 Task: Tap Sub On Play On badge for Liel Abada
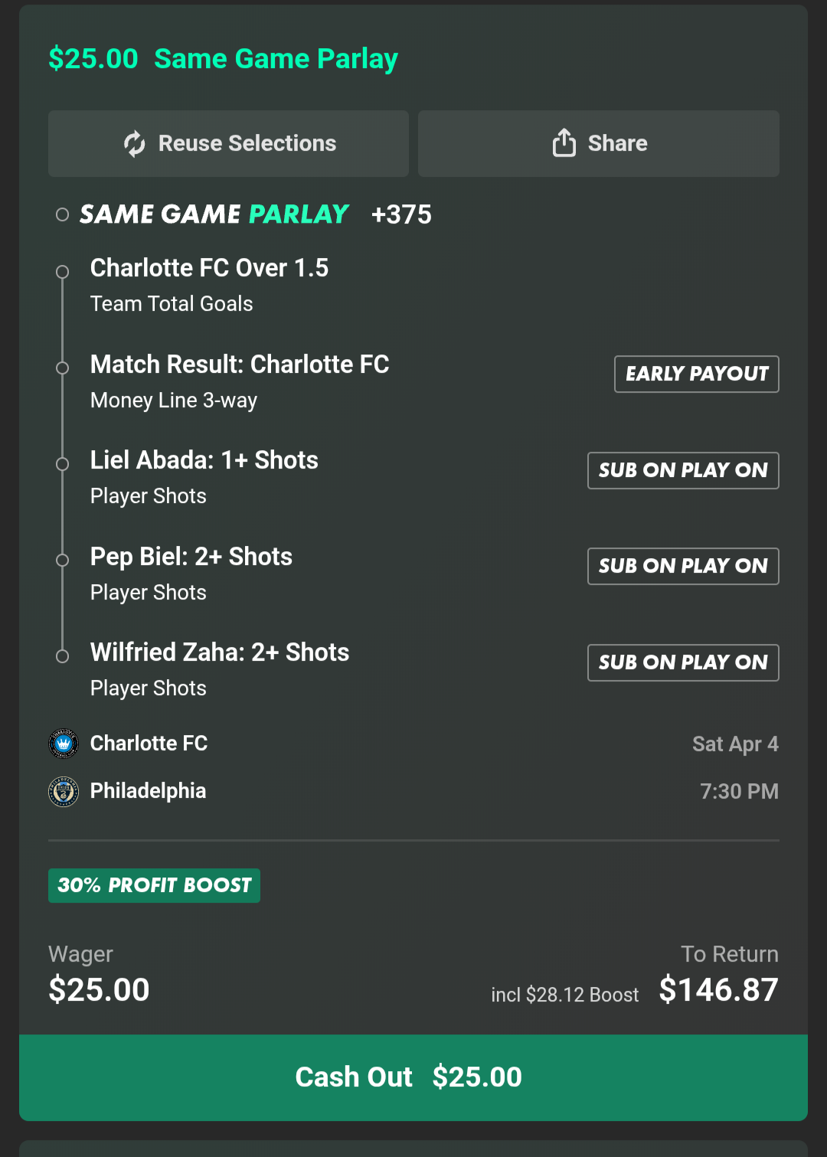coord(683,470)
